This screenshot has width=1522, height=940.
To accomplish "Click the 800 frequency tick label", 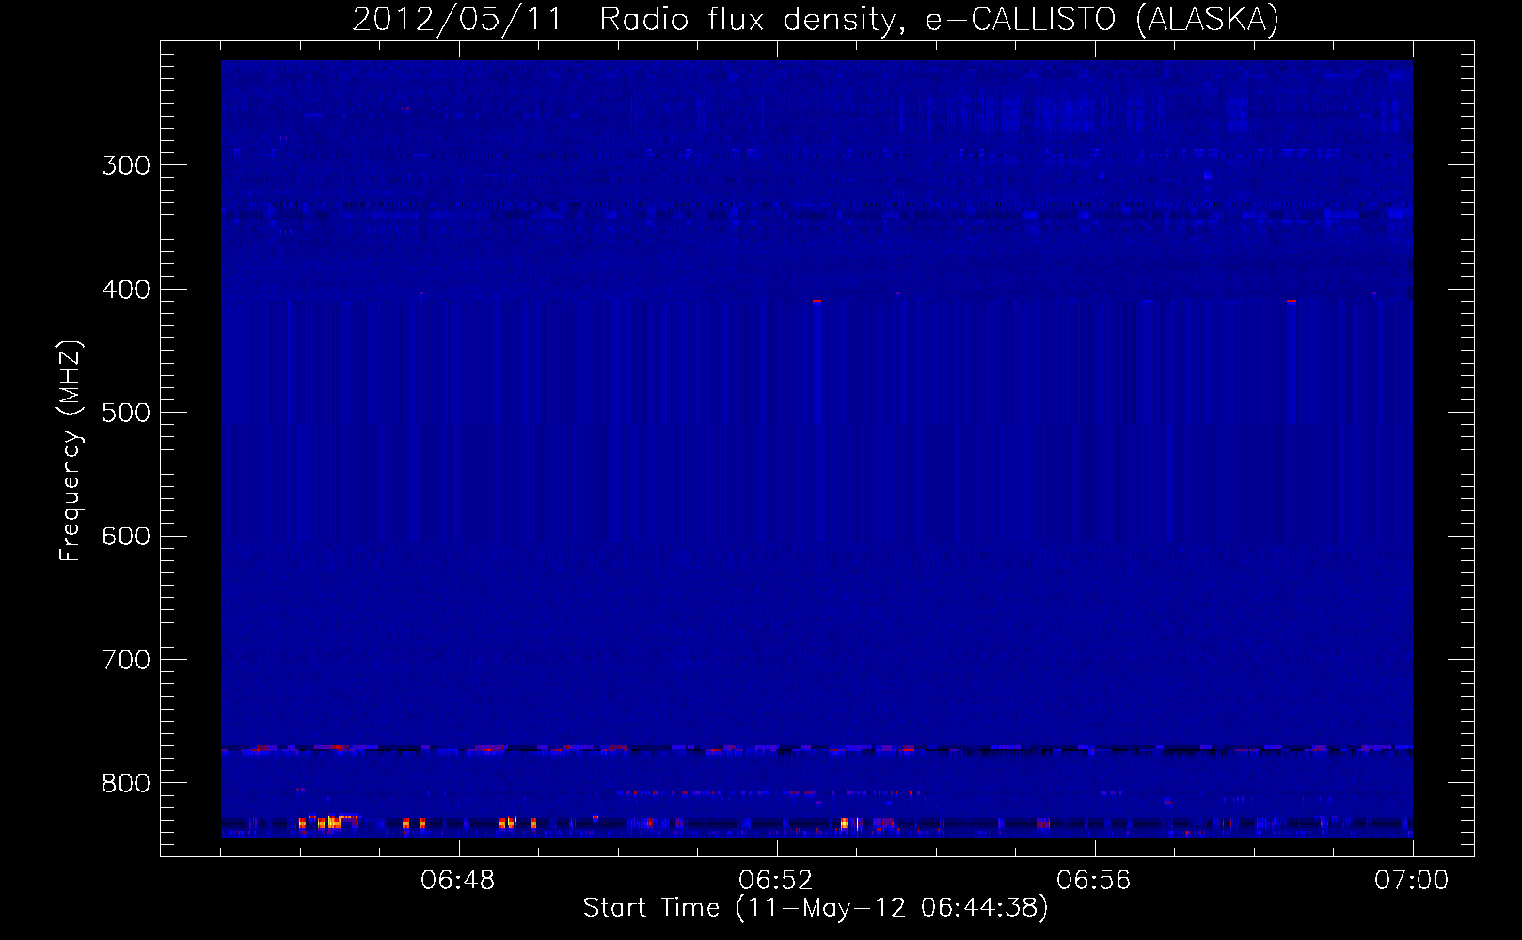I will click(126, 783).
